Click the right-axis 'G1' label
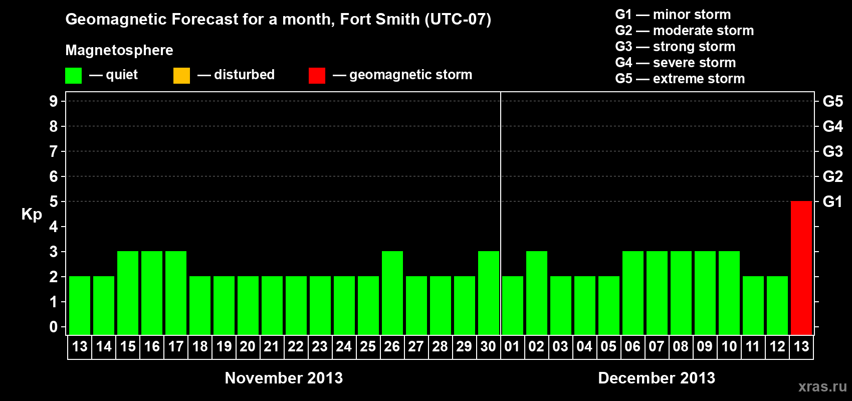The image size is (852, 401). 833,202
